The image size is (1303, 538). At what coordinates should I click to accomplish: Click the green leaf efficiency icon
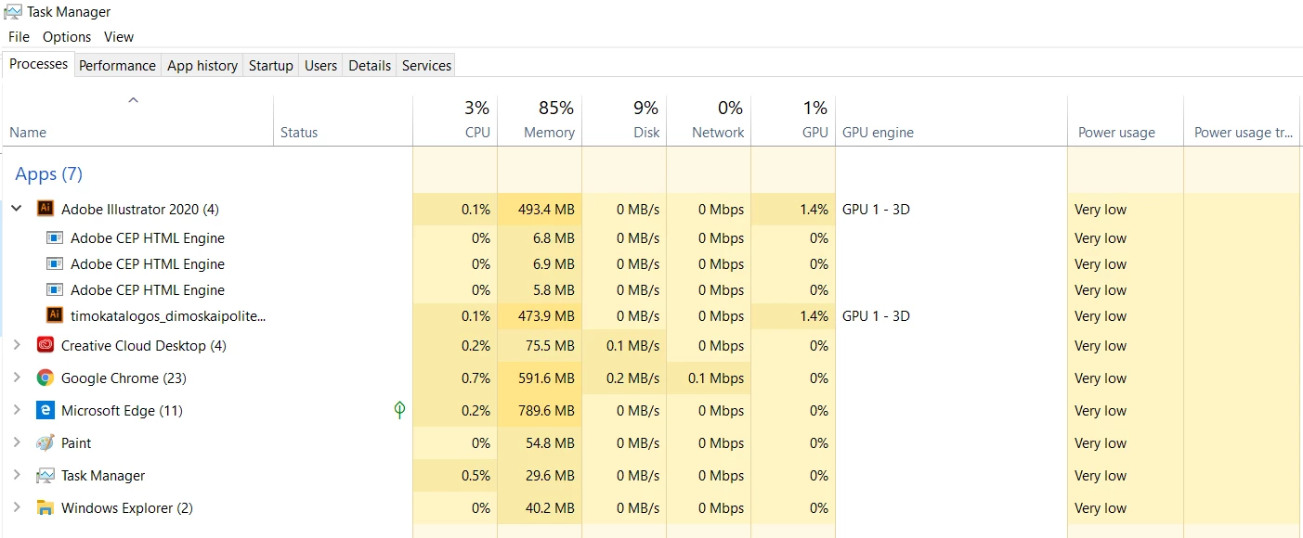(399, 410)
